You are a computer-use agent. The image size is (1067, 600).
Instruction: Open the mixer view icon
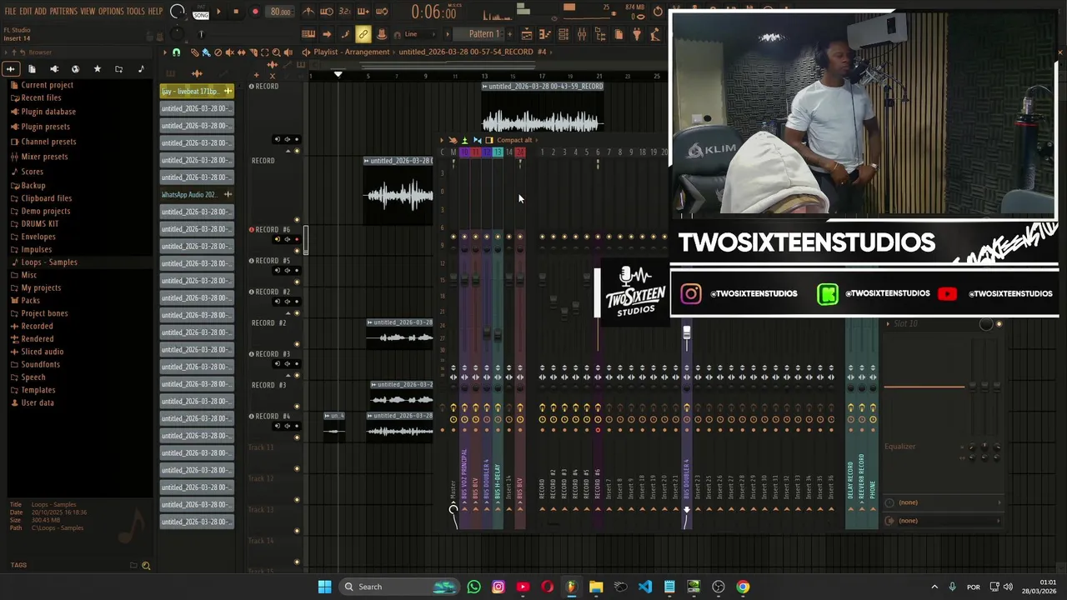tap(582, 34)
